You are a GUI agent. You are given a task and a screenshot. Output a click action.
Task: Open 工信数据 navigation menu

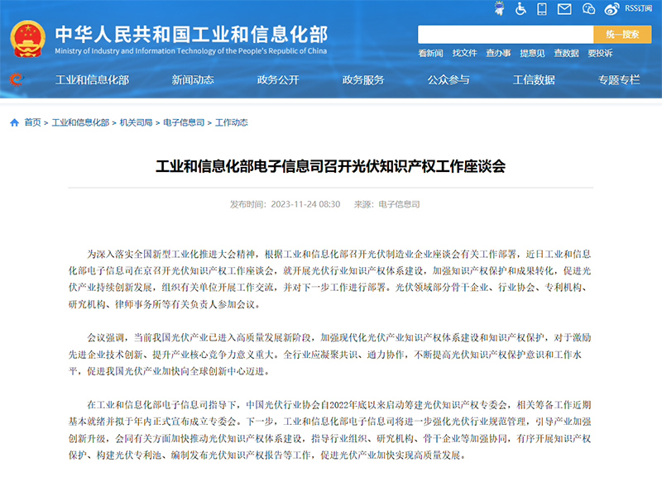pyautogui.click(x=534, y=79)
